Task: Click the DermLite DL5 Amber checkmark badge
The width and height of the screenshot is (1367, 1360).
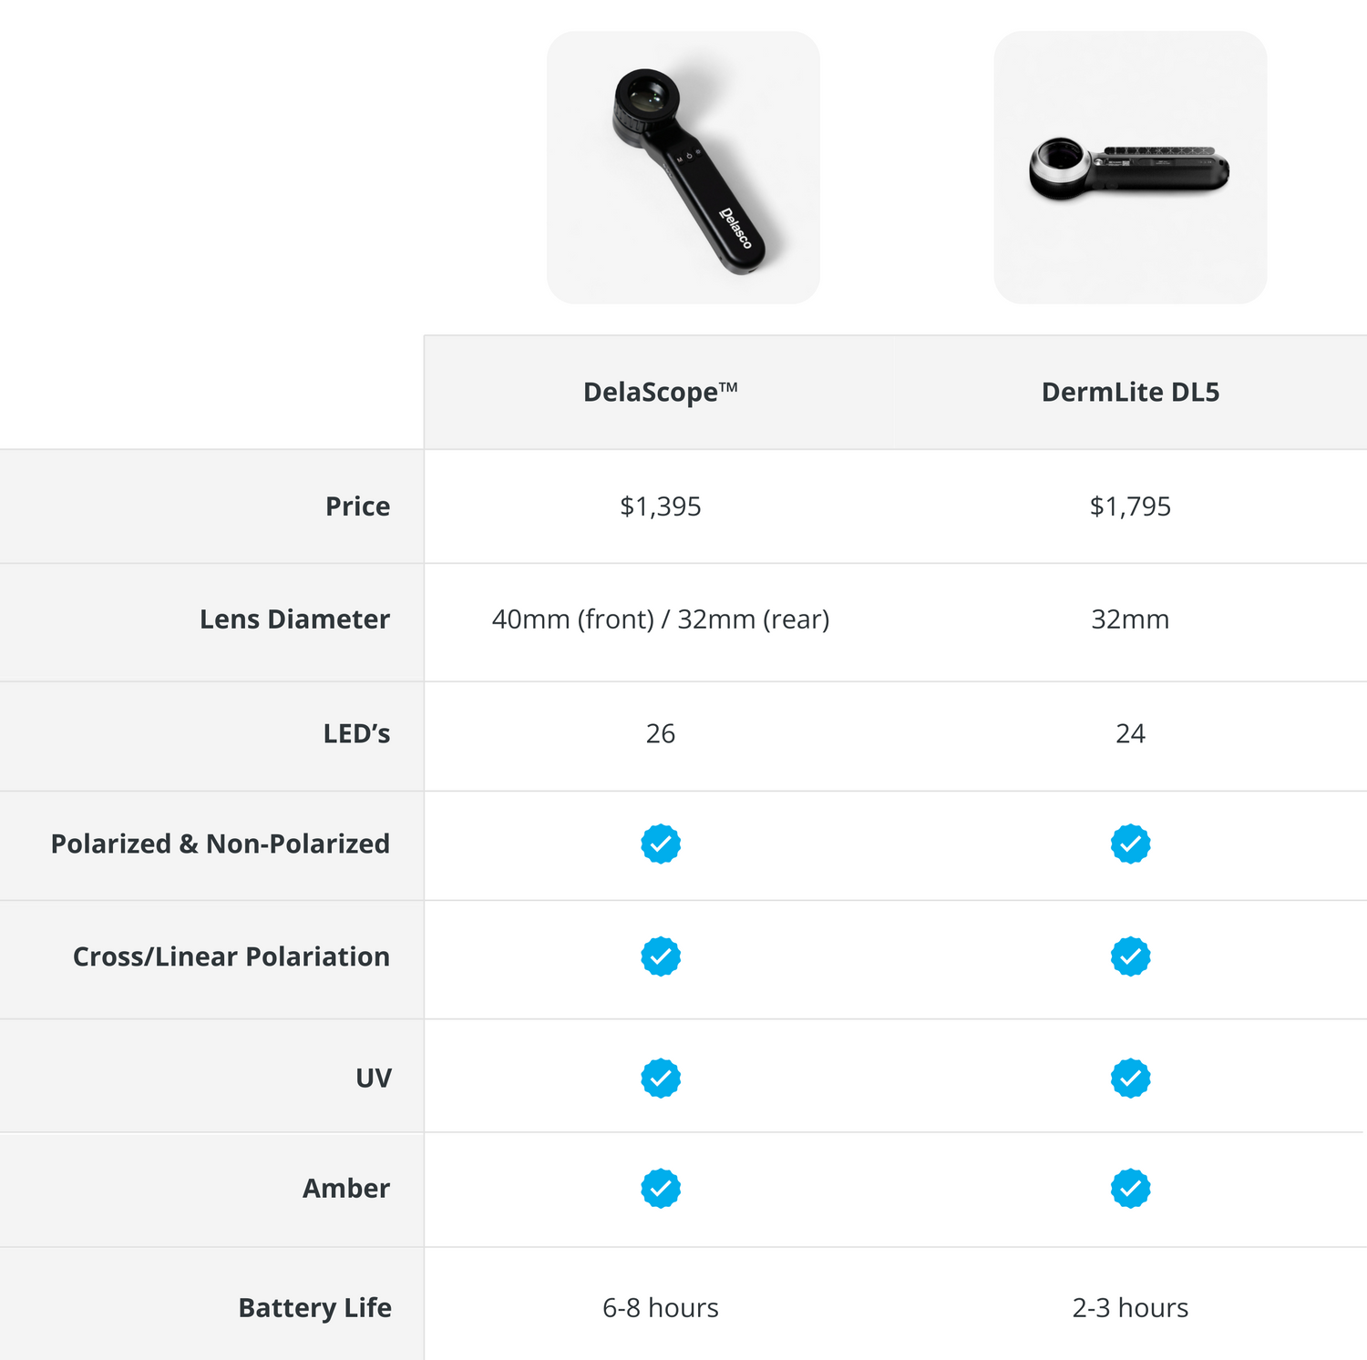Action: click(x=1130, y=1188)
